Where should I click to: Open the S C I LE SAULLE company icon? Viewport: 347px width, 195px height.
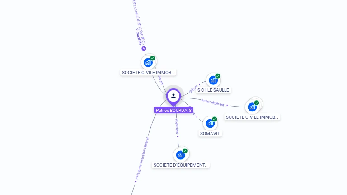point(213,80)
